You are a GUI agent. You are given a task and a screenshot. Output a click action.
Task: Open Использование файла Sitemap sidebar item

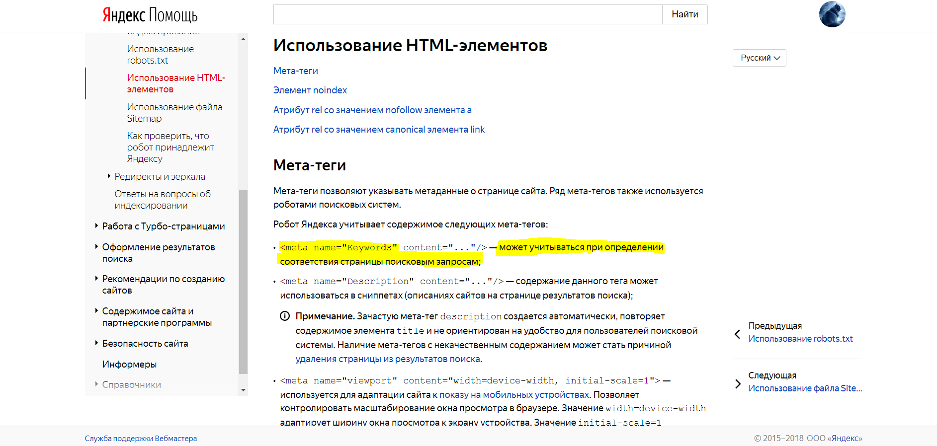coord(174,113)
